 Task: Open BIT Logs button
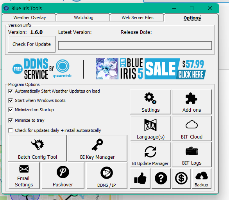pyautogui.click(x=192, y=154)
